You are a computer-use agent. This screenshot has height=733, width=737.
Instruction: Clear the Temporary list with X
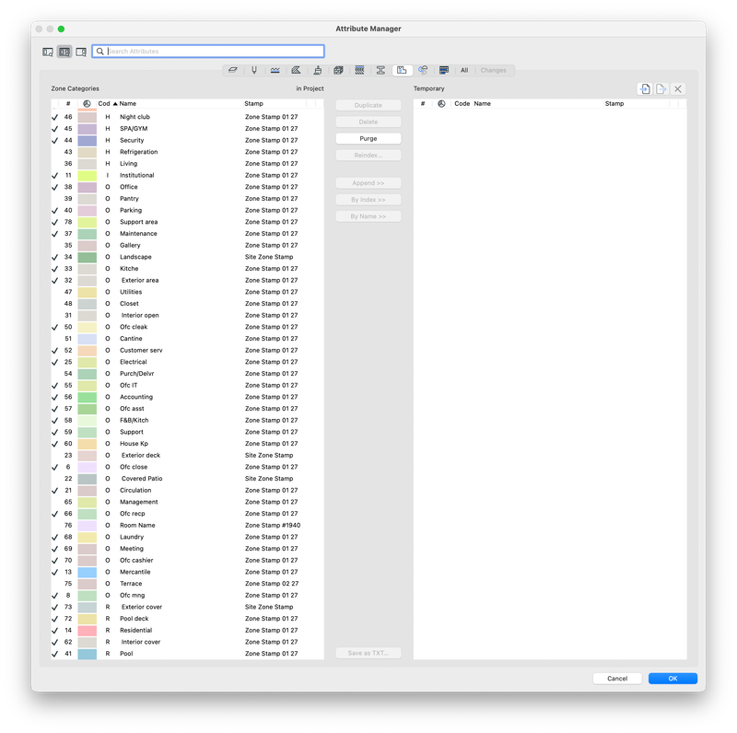pos(678,88)
